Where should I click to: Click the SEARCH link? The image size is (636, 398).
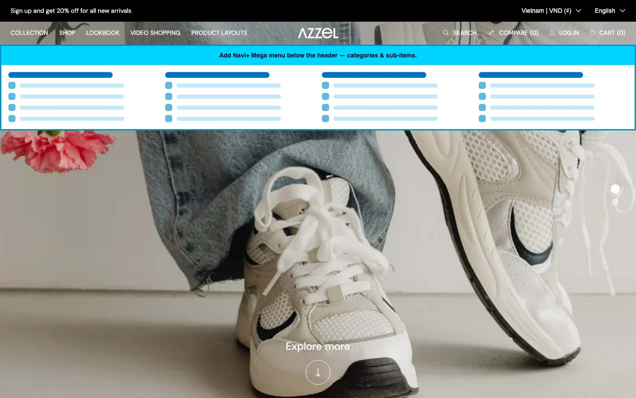pos(465,33)
